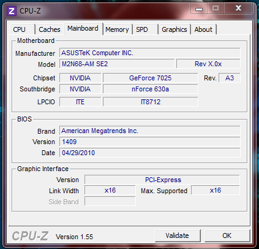
Task: Click the LPCIO vendor ITE field
Action: (x=80, y=102)
